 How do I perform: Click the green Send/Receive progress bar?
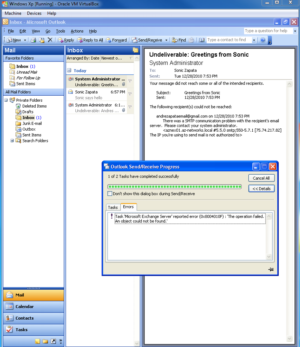click(174, 186)
